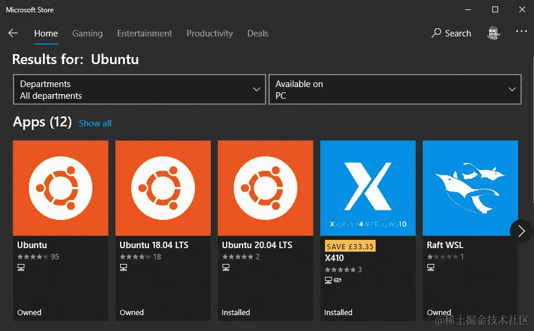Click star rating of Raft WSL
The width and height of the screenshot is (534, 331).
coord(443,257)
